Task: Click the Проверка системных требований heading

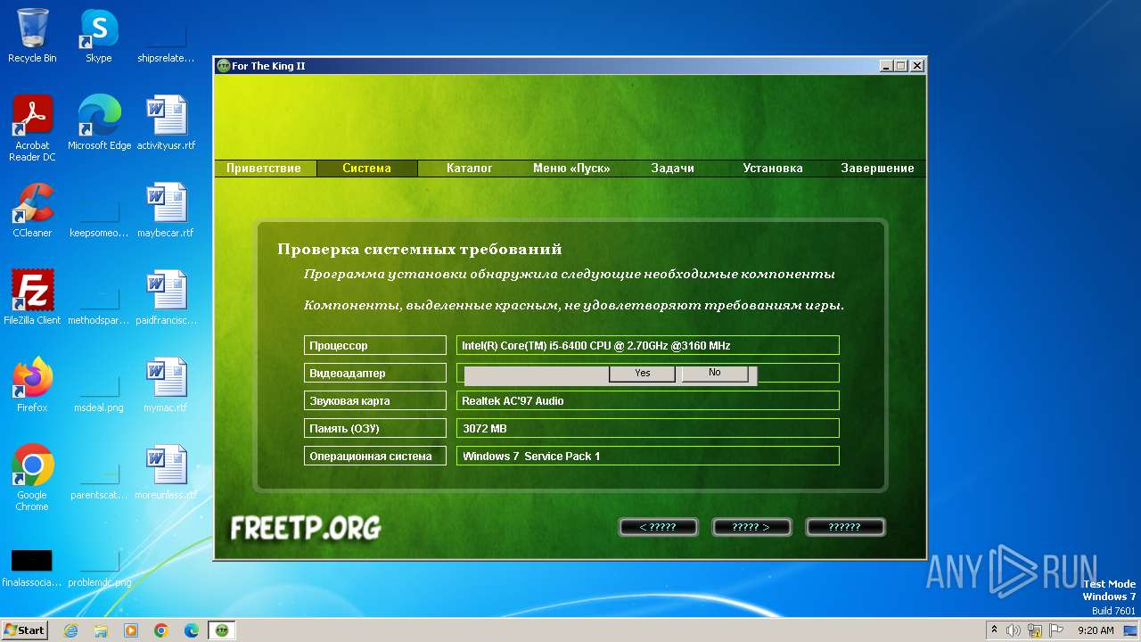Action: pos(420,250)
